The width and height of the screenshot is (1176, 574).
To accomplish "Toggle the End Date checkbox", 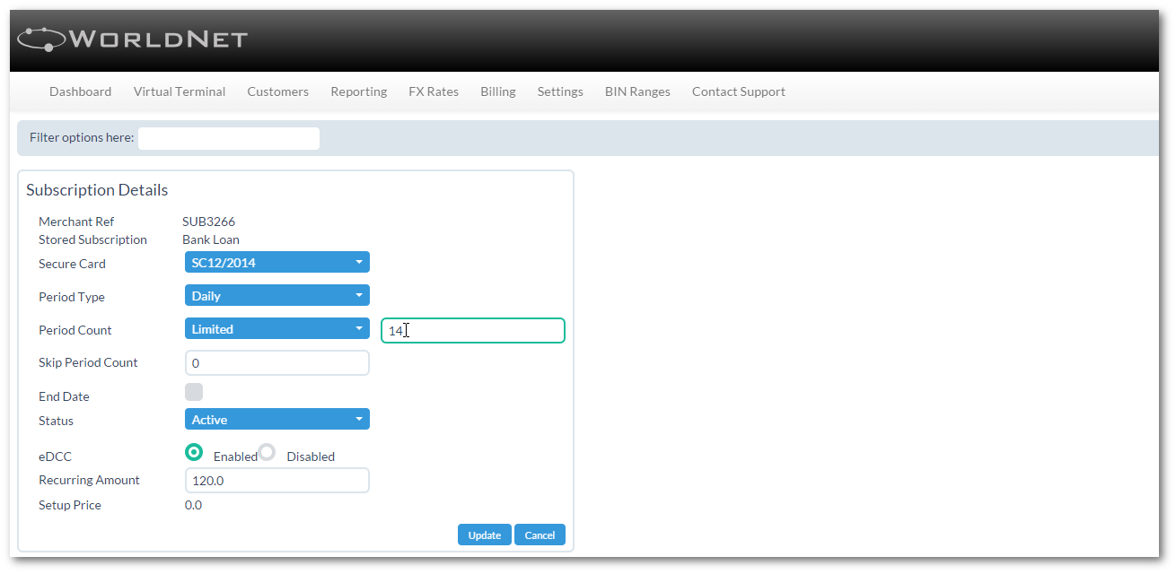I will point(194,392).
